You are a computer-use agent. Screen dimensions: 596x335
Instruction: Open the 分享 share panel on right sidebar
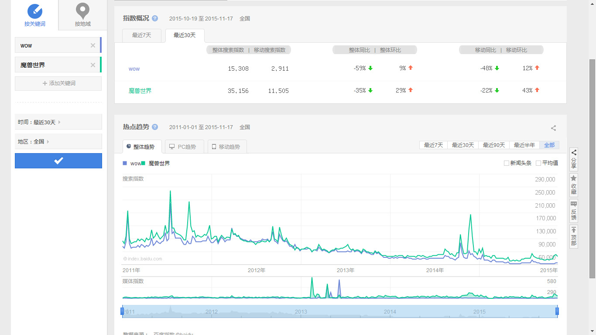click(x=573, y=158)
